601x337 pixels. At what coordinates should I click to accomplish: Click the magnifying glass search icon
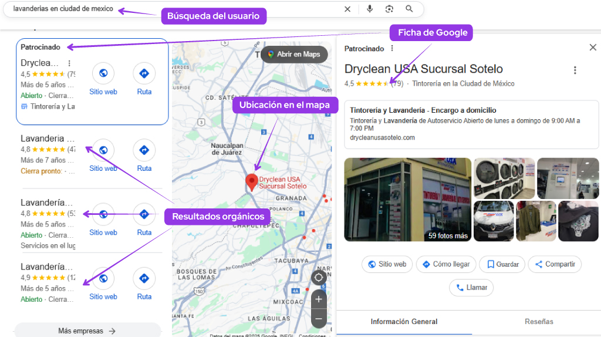409,9
